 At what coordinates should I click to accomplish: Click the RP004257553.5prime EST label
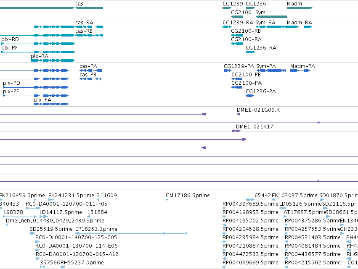[x=312, y=229]
